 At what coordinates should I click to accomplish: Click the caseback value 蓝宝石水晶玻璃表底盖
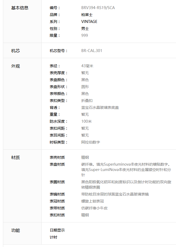100,107
